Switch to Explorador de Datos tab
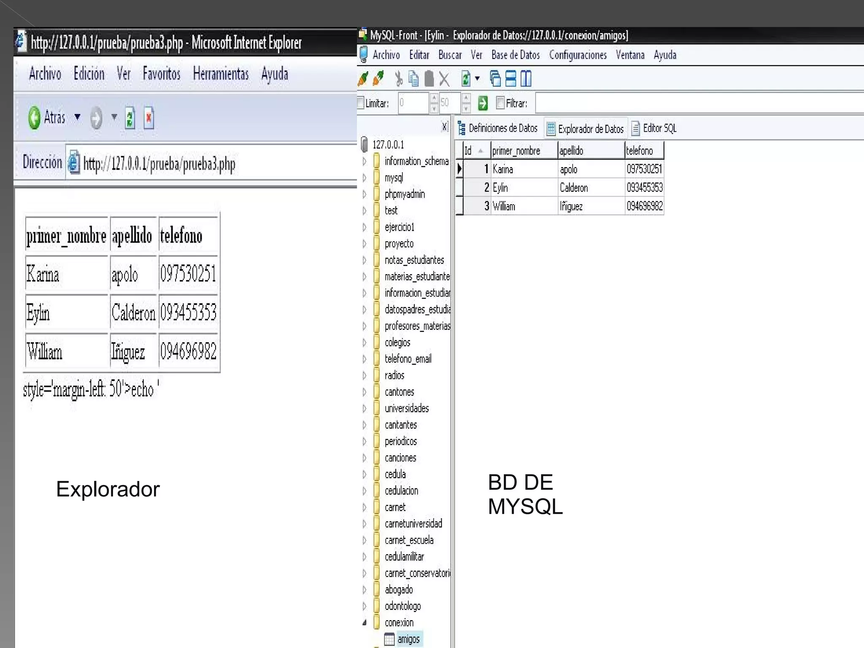This screenshot has height=648, width=864. click(586, 129)
